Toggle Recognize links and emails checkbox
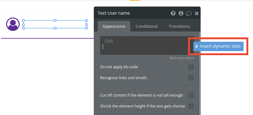The width and height of the screenshot is (253, 115). [191, 78]
